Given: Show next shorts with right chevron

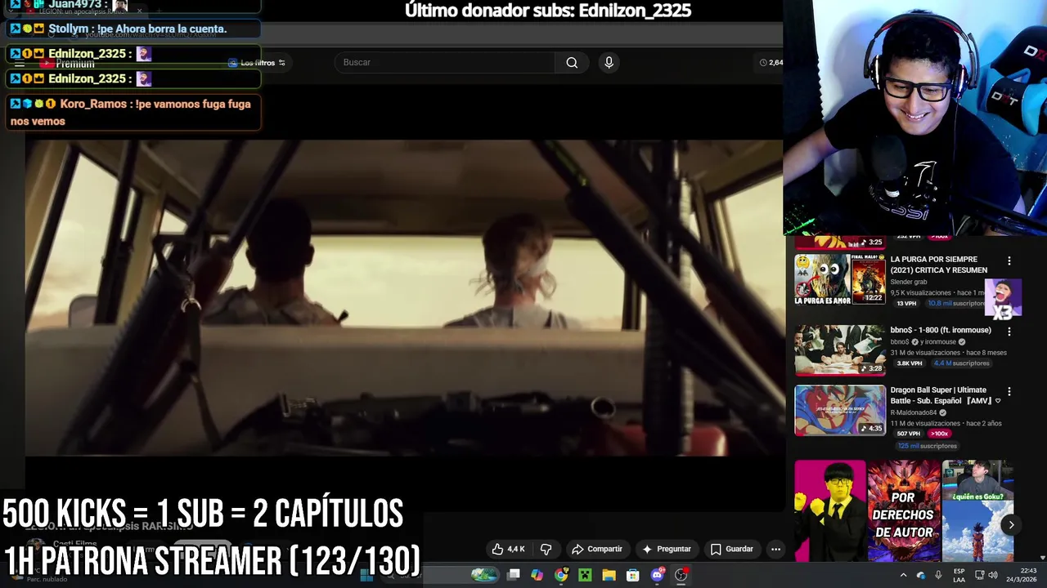Looking at the screenshot, I should [x=1011, y=525].
